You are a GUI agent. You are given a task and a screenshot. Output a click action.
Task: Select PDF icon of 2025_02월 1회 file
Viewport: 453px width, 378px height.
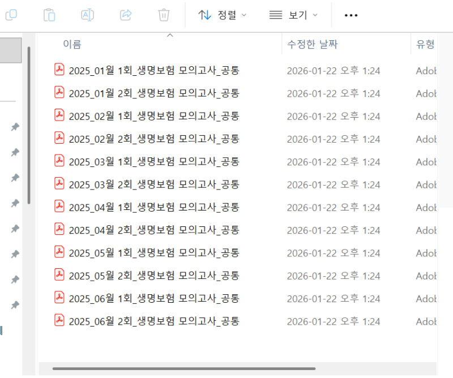click(59, 115)
